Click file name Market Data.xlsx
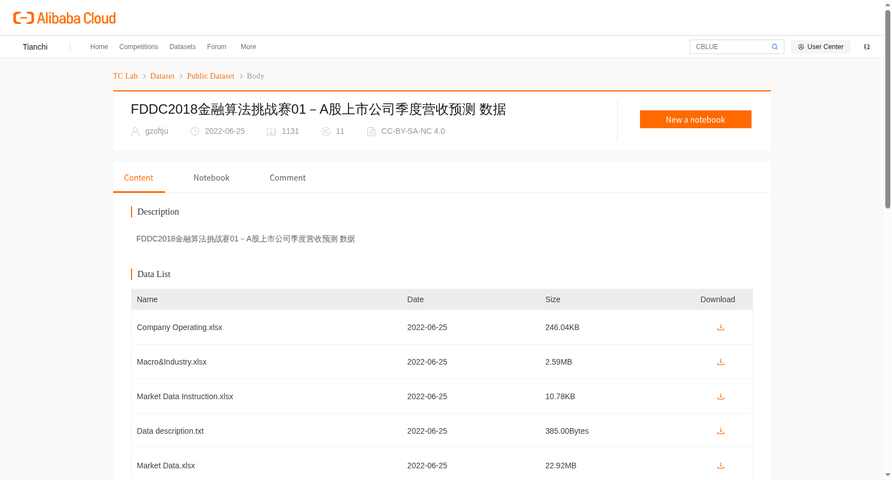This screenshot has height=480, width=892. (x=166, y=466)
